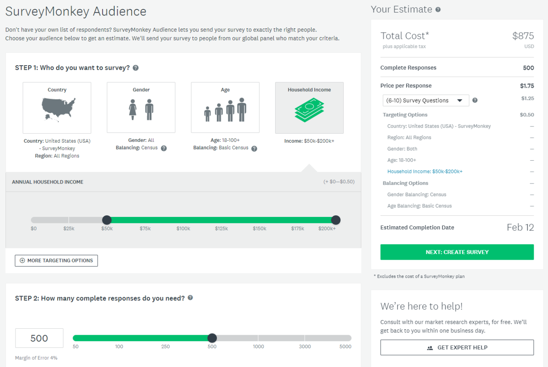The image size is (548, 367).
Task: Open the Age group figures card
Action: [x=225, y=108]
